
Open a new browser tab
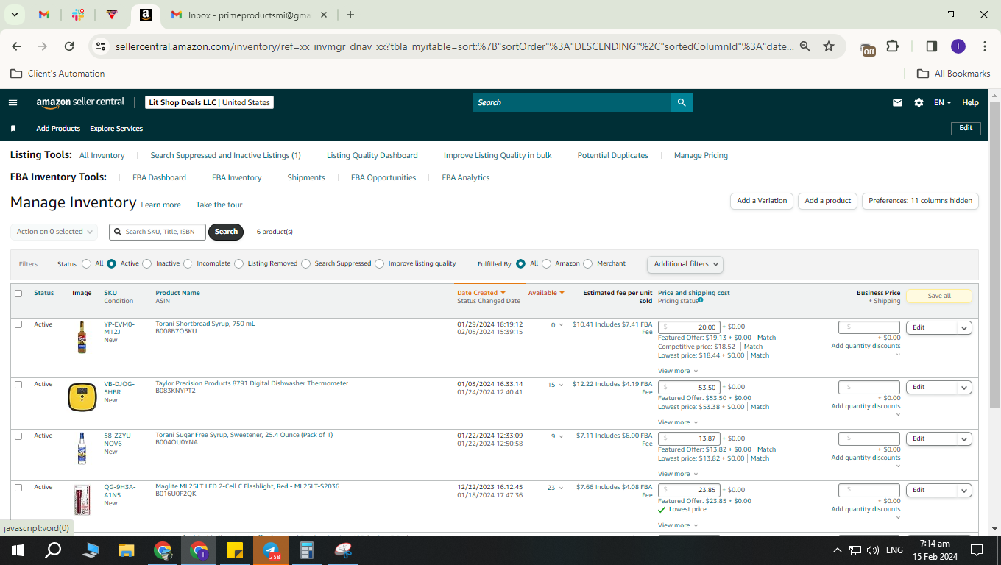point(350,15)
